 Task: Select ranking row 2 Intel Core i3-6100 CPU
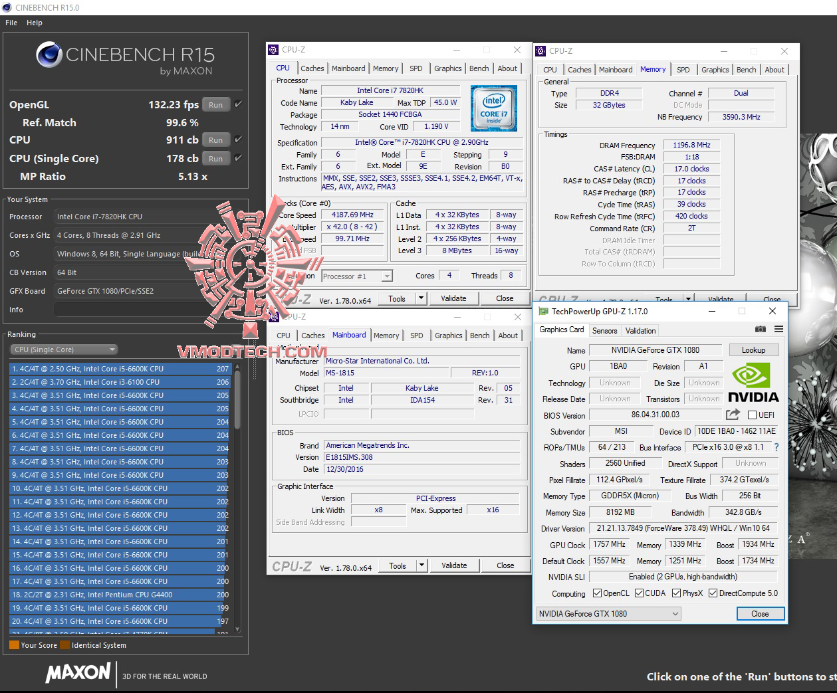coord(120,382)
